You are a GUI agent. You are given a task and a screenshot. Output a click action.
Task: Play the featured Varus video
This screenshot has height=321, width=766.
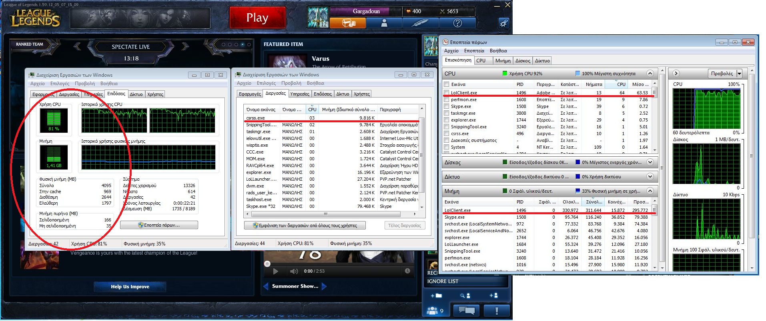[x=275, y=271]
